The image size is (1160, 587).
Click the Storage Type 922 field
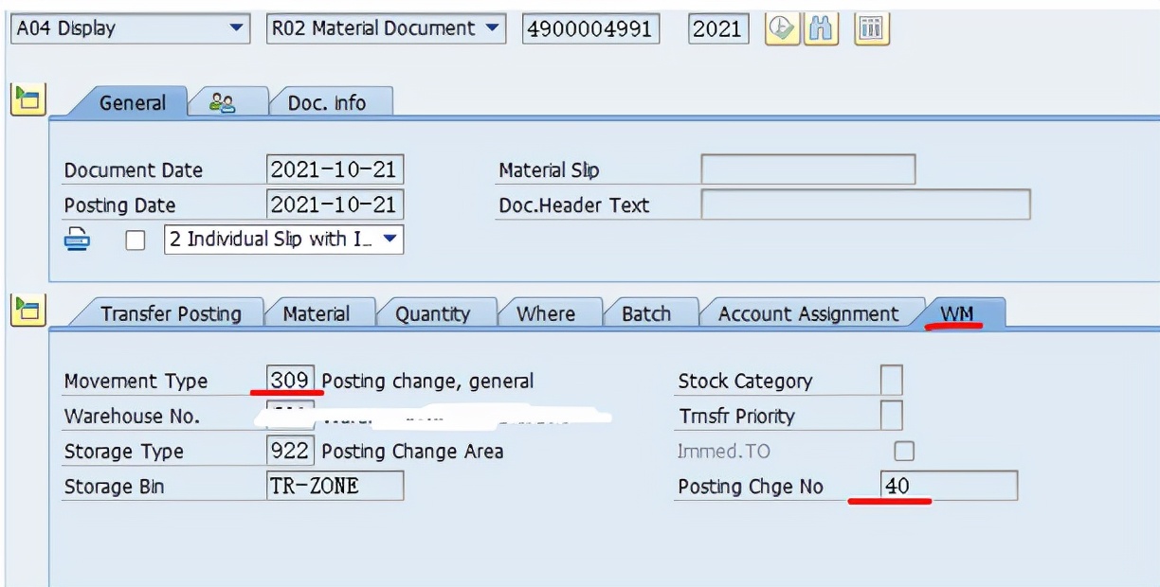point(290,451)
